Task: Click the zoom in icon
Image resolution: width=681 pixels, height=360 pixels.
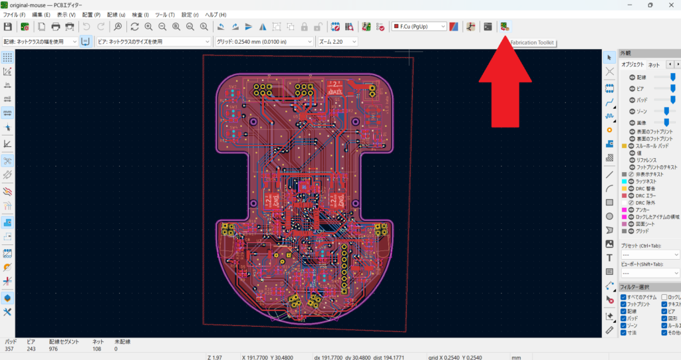Action: click(x=148, y=27)
